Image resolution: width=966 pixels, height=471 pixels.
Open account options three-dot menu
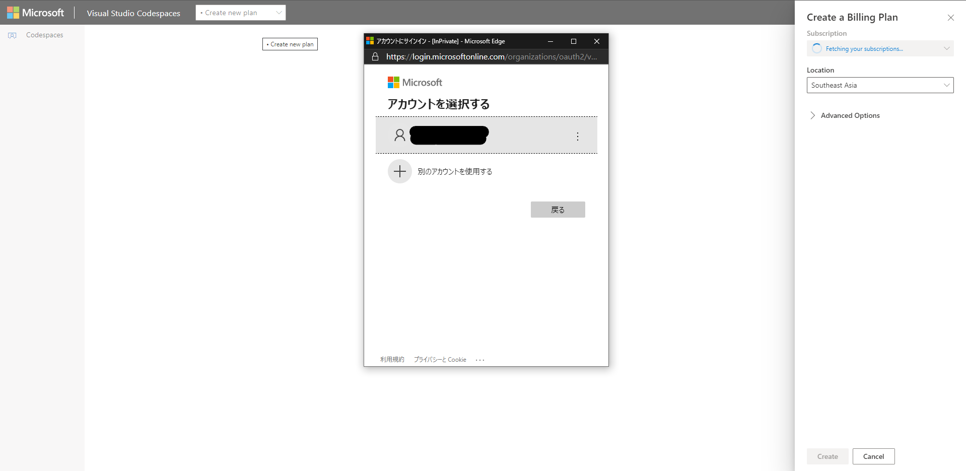578,136
